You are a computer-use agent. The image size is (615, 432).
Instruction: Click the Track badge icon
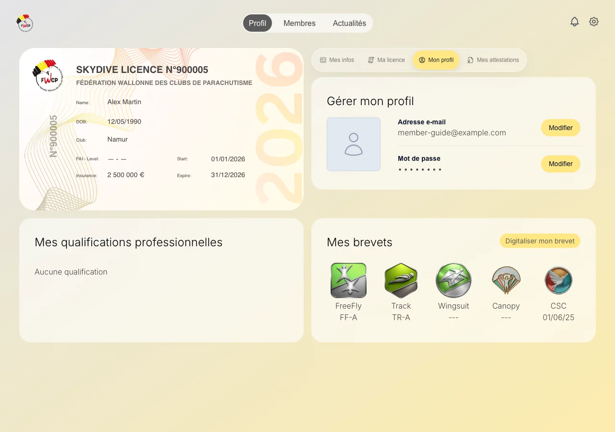pos(401,280)
